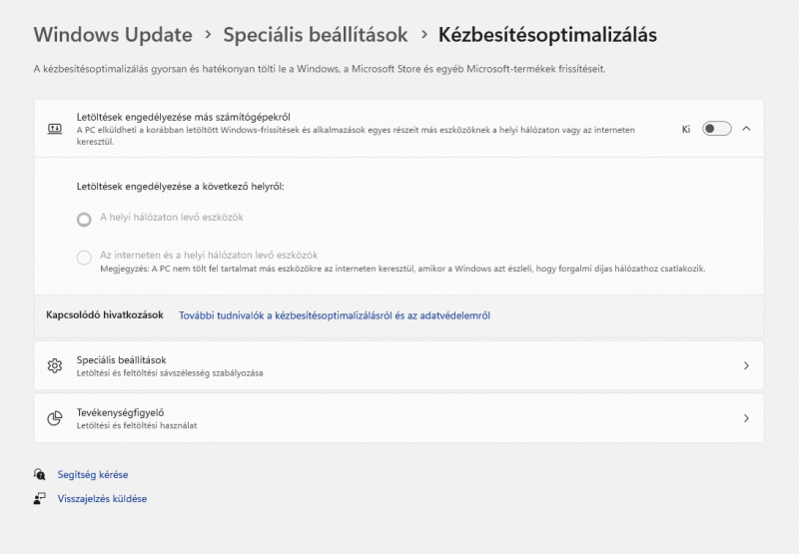Navigate to Speciális beállítások breadcrumb
This screenshot has width=799, height=554.
point(316,34)
